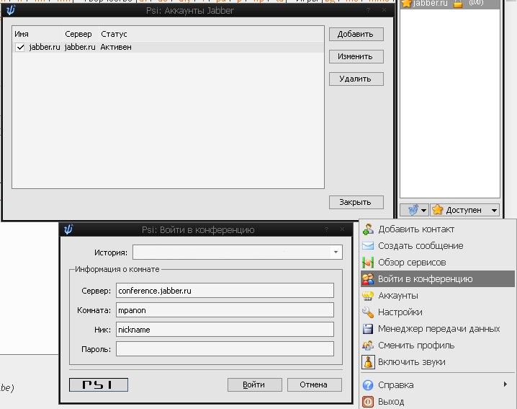
Task: Click the Аккаунты lightbulbs icon
Action: [x=368, y=295]
